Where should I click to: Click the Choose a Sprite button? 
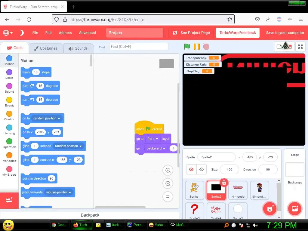point(270,209)
